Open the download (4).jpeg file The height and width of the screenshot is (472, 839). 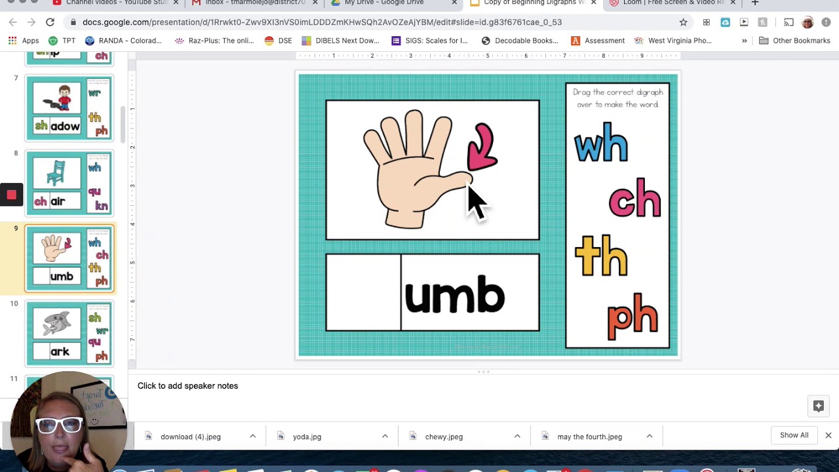point(190,437)
